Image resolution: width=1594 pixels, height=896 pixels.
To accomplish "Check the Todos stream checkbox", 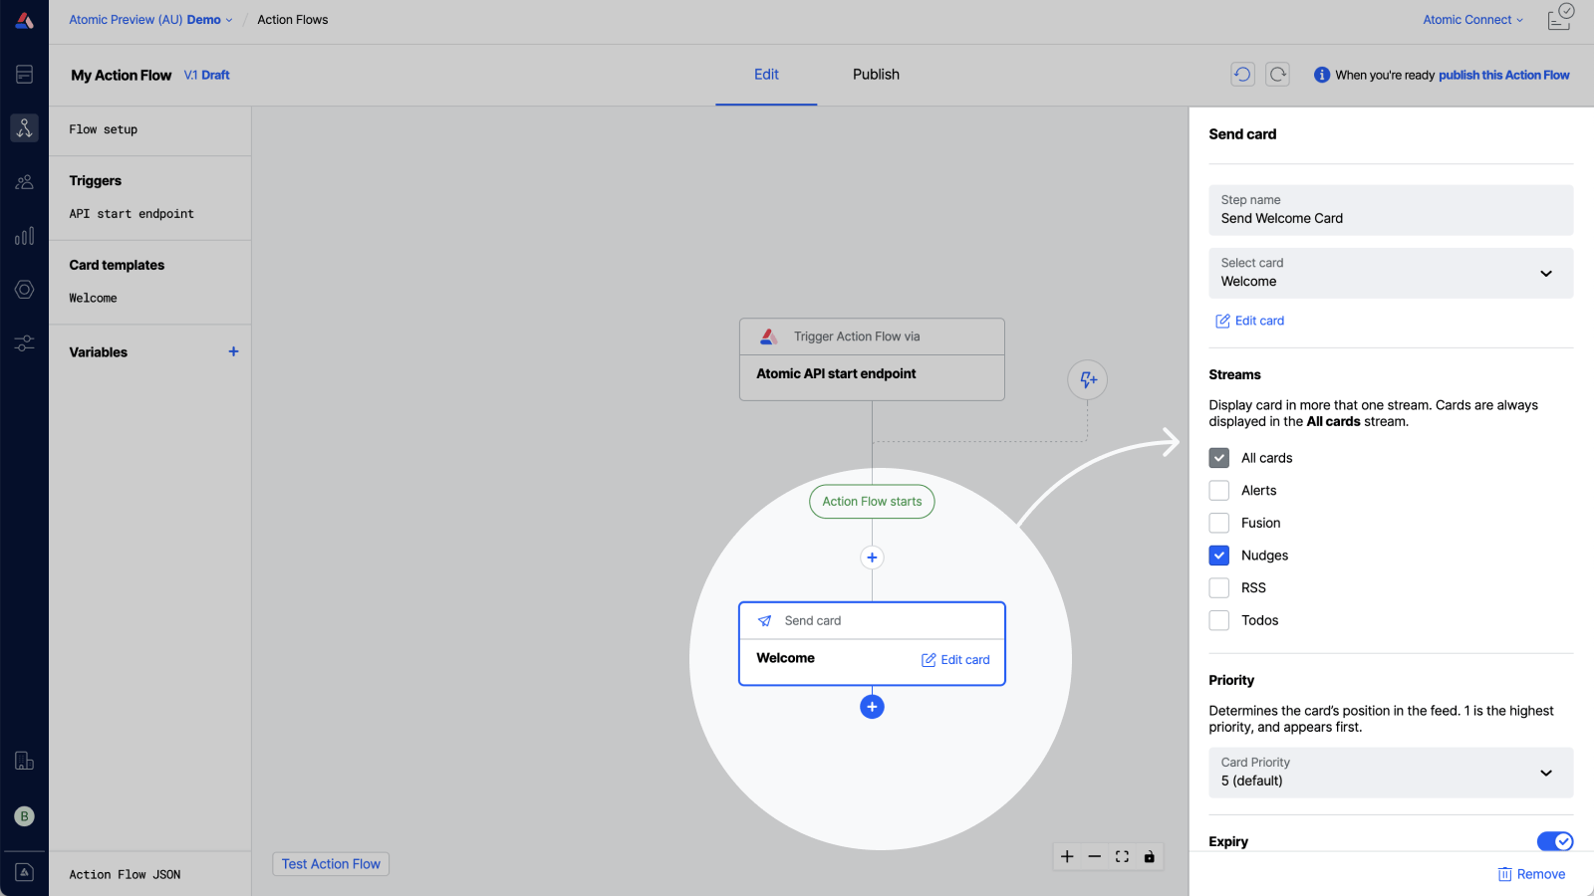I will [x=1219, y=620].
